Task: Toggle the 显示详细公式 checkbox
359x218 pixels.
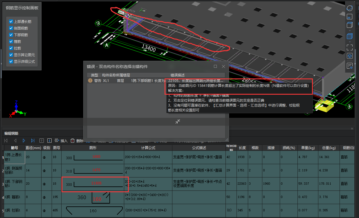Action: (x=11, y=61)
